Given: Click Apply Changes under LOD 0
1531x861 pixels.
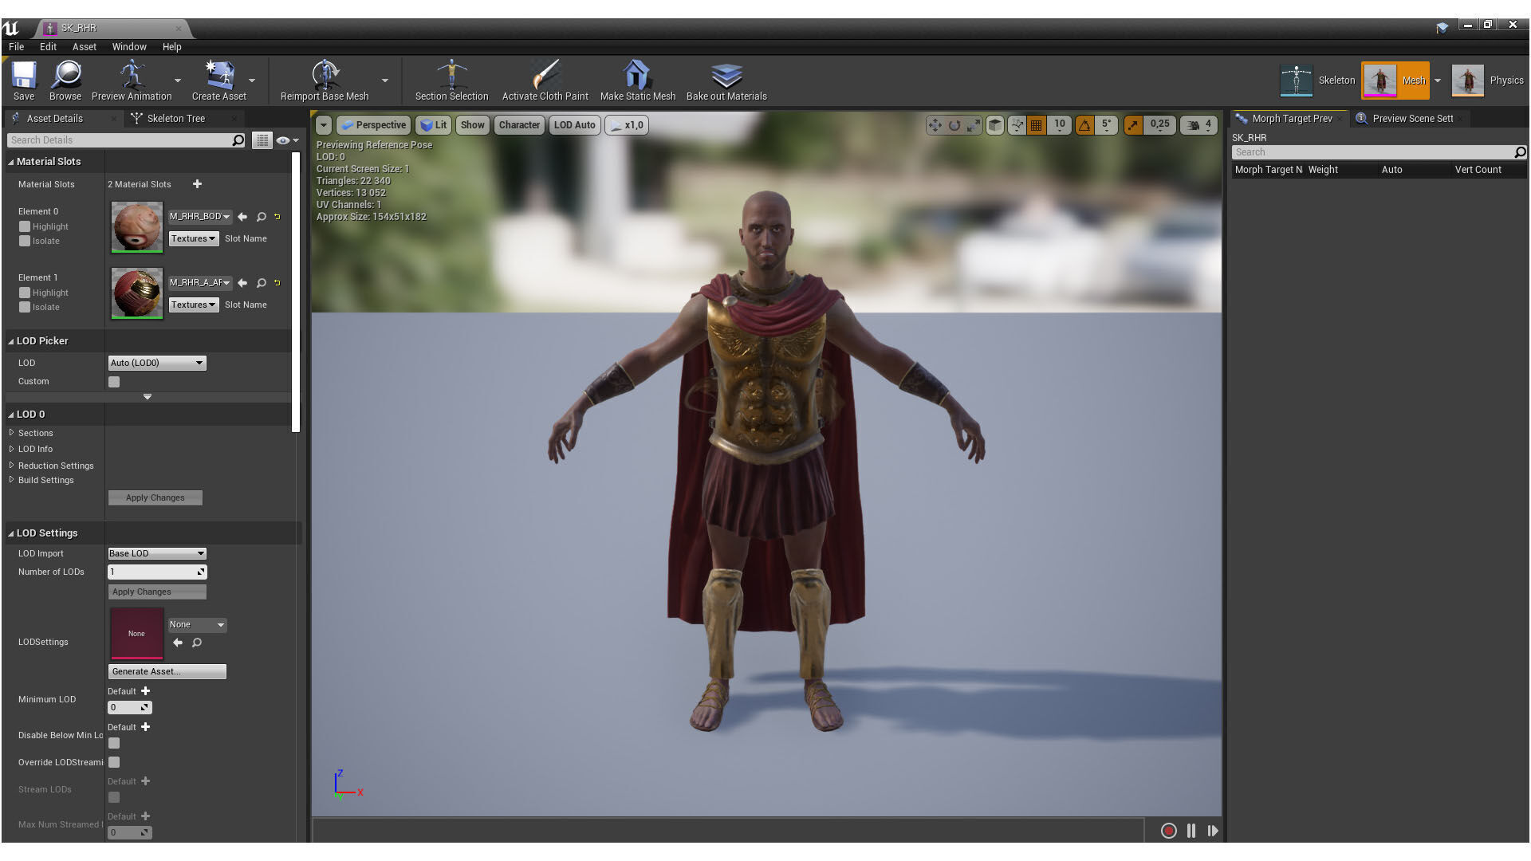Looking at the screenshot, I should (155, 498).
